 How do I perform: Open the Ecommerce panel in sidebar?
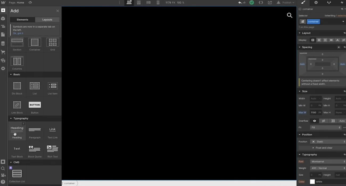[x=3, y=52]
